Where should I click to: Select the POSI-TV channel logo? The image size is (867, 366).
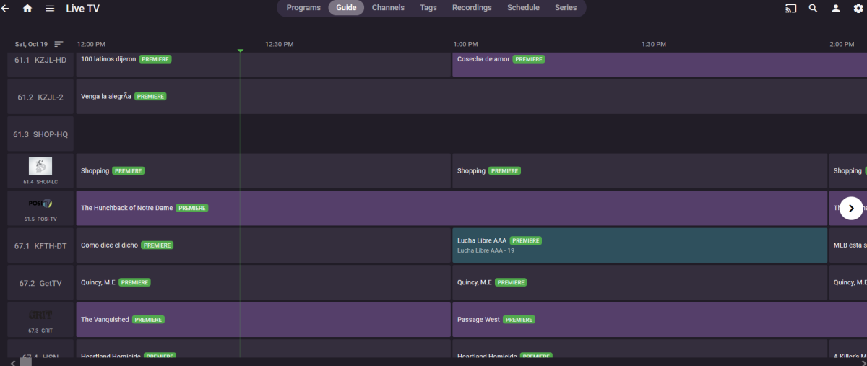tap(40, 204)
